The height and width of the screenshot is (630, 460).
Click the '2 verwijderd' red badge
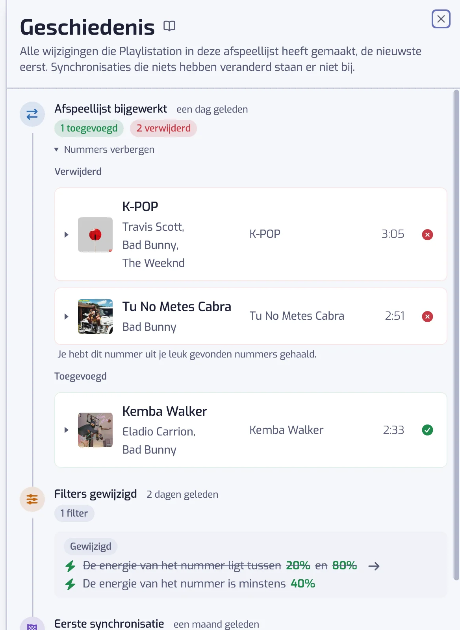163,128
